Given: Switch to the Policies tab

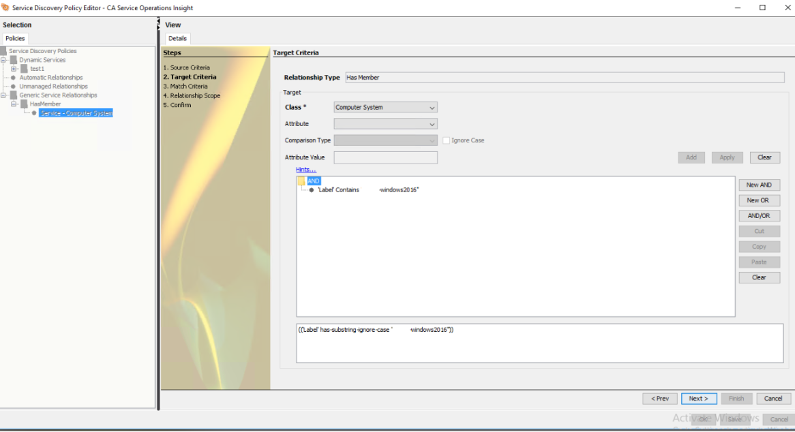Looking at the screenshot, I should coord(15,38).
